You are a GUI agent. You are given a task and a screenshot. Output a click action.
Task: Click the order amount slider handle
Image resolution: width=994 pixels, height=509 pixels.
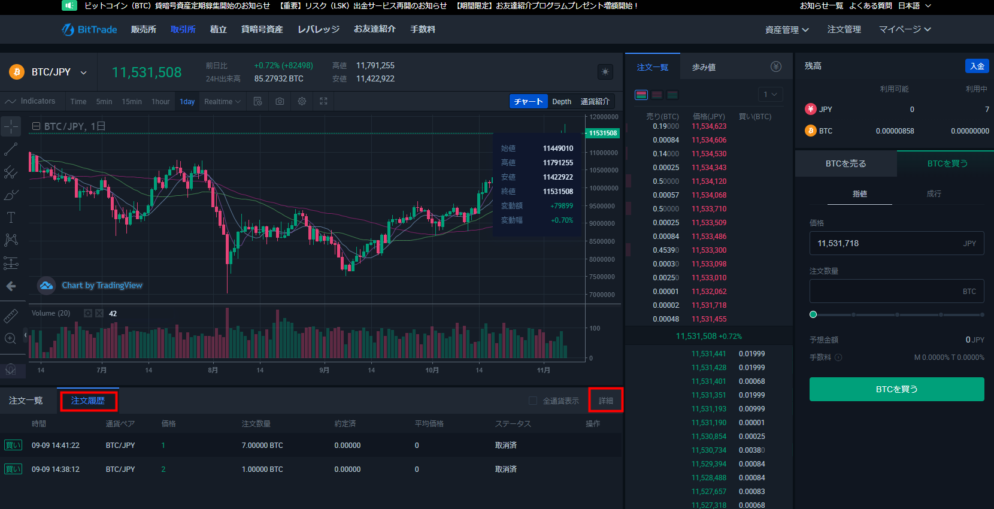point(813,314)
